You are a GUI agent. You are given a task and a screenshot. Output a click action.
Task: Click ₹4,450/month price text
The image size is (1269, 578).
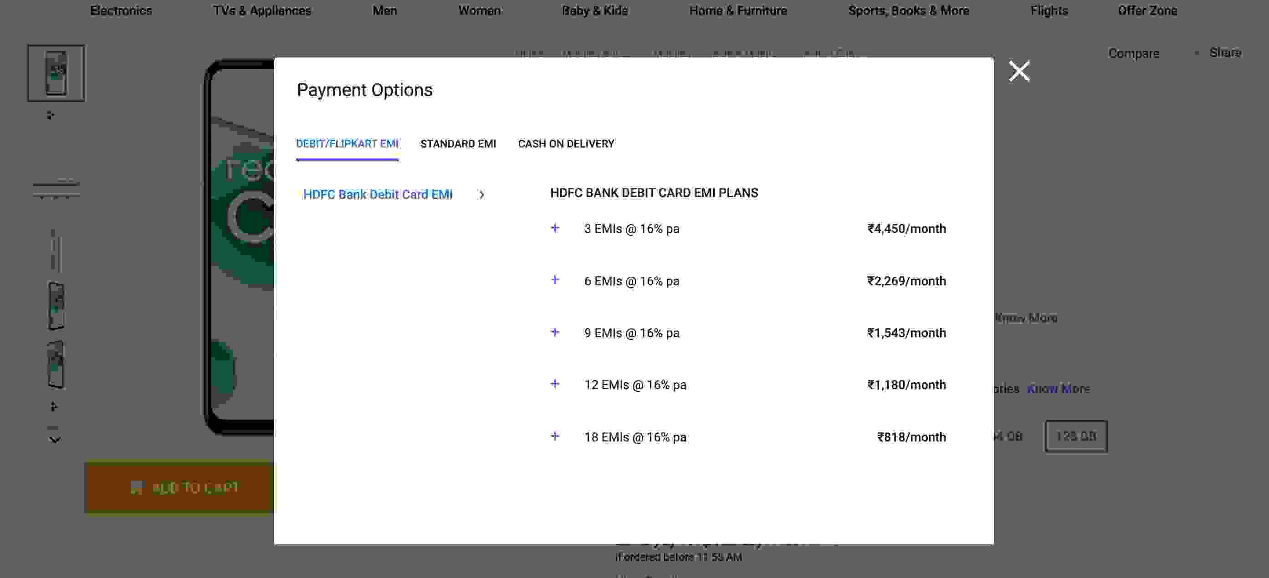click(x=906, y=228)
